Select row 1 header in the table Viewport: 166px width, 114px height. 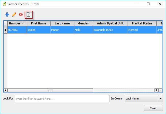tap(5, 30)
